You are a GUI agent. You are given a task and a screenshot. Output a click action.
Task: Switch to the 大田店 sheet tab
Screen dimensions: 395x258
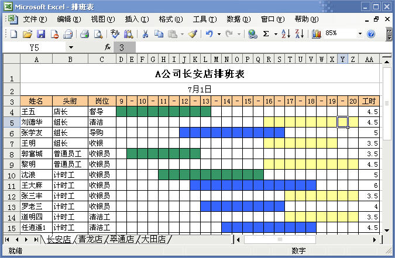[x=153, y=239]
